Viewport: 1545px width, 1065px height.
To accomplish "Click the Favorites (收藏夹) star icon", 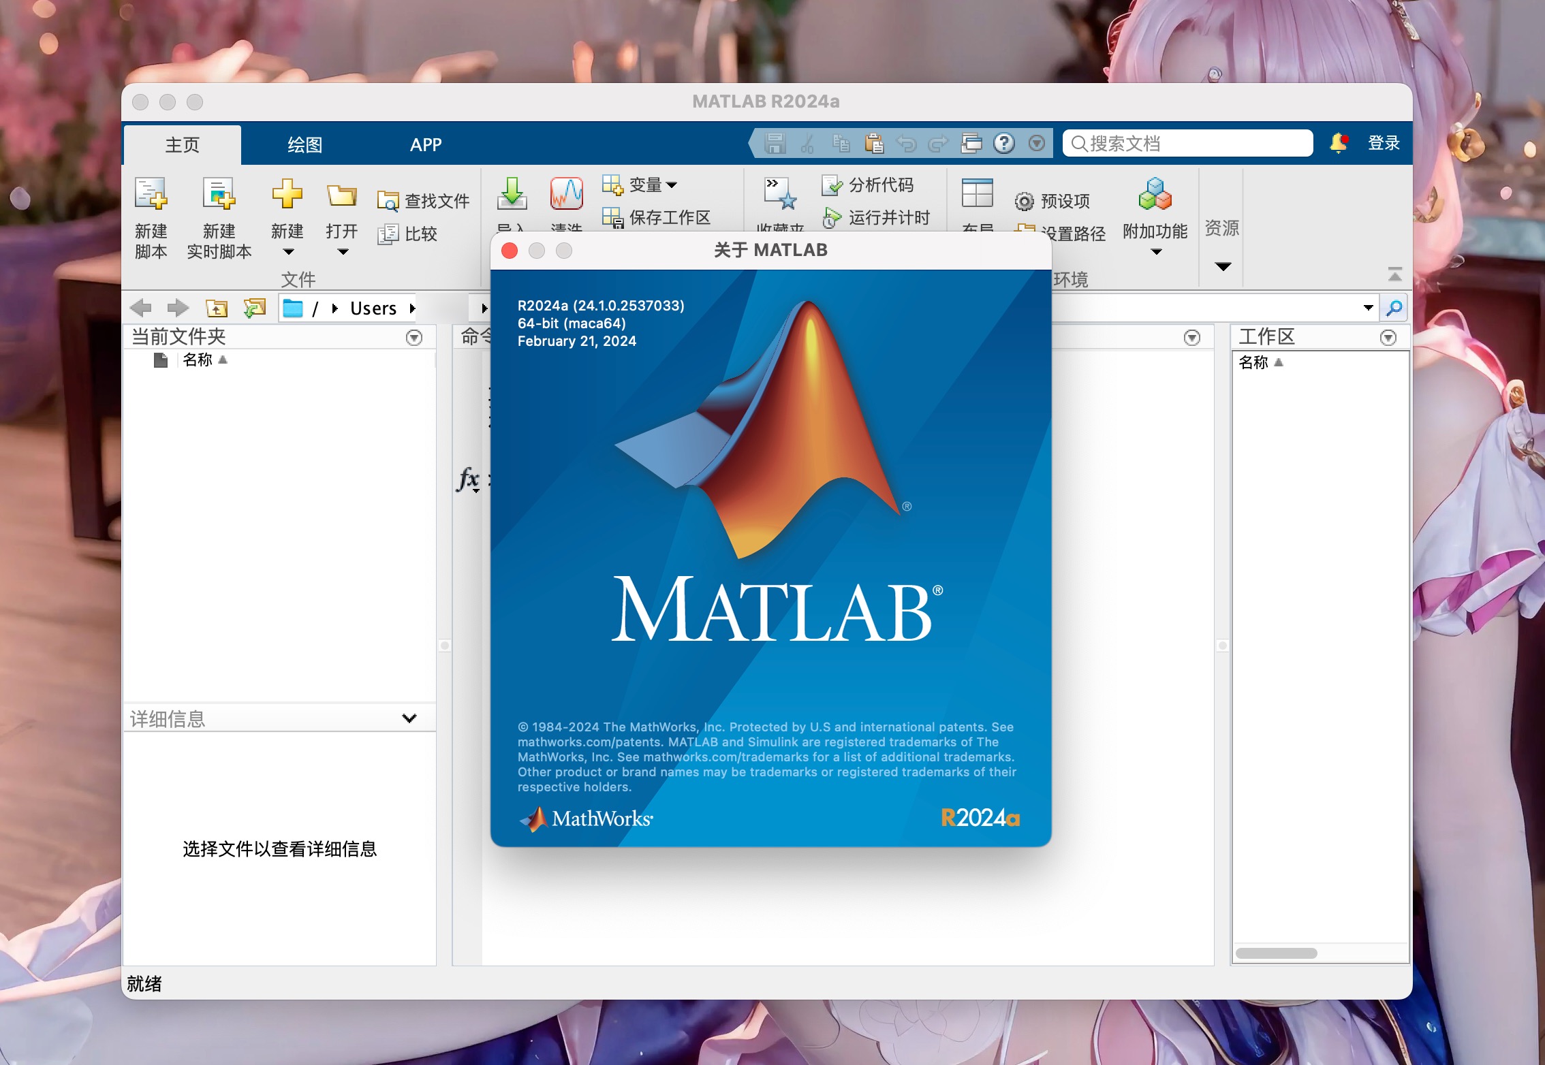I will pyautogui.click(x=780, y=193).
